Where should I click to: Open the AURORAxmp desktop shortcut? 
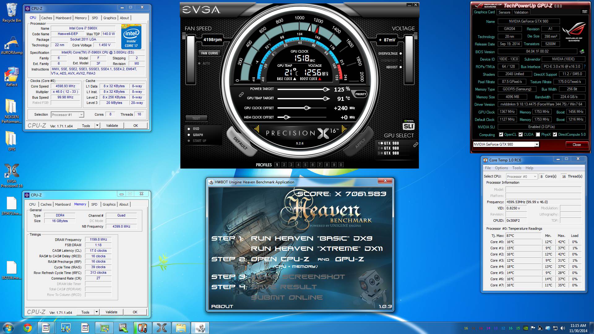(x=12, y=45)
